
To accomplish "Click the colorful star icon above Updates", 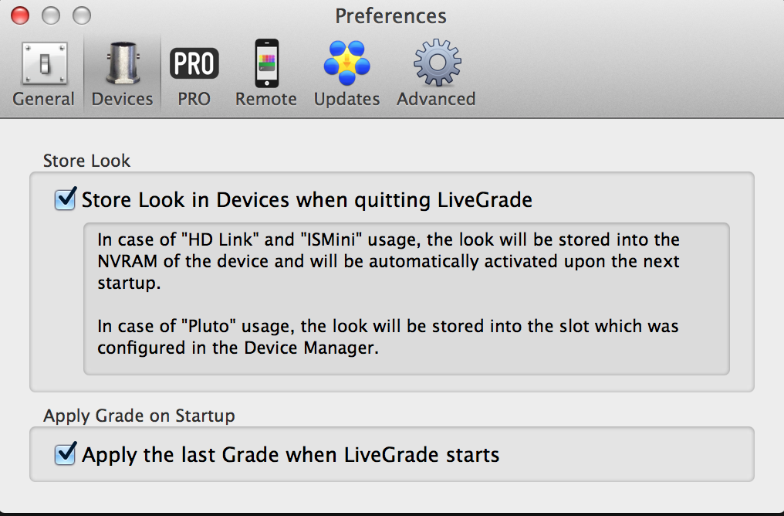I will pos(346,62).
